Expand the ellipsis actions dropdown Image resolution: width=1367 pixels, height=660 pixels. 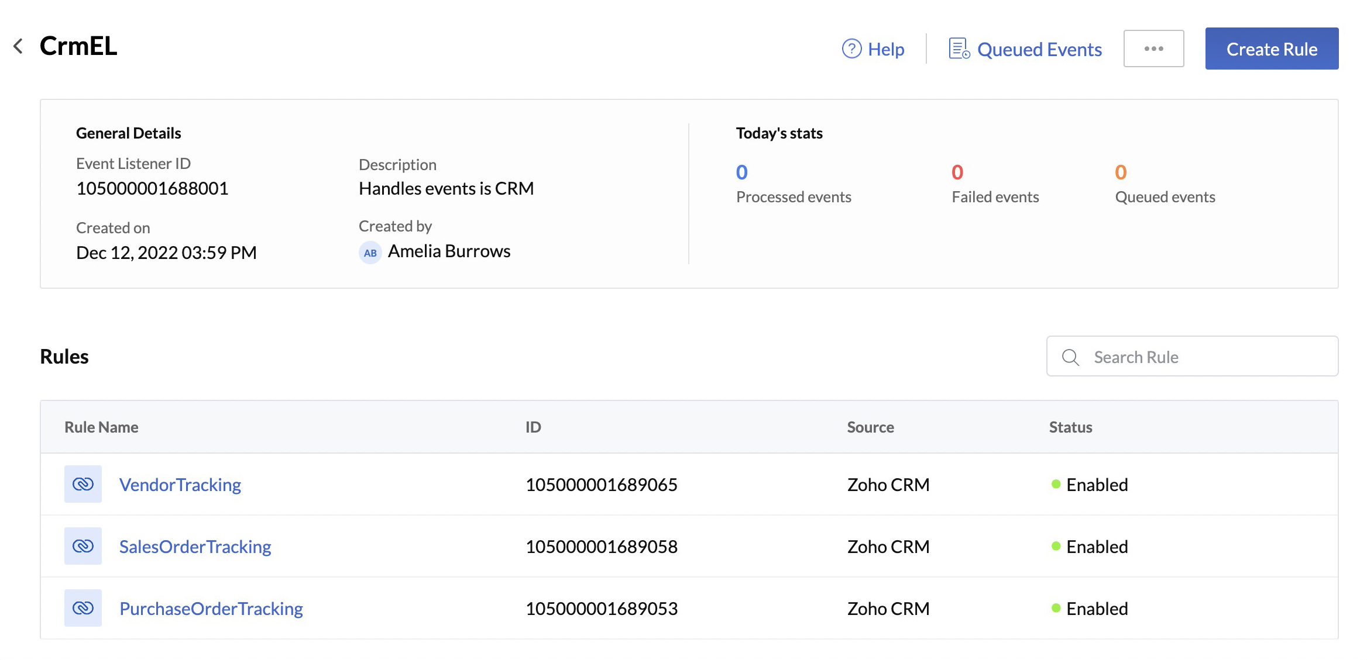pos(1153,49)
